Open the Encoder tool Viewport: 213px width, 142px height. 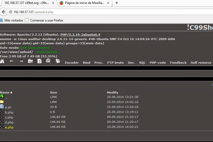click(72, 63)
